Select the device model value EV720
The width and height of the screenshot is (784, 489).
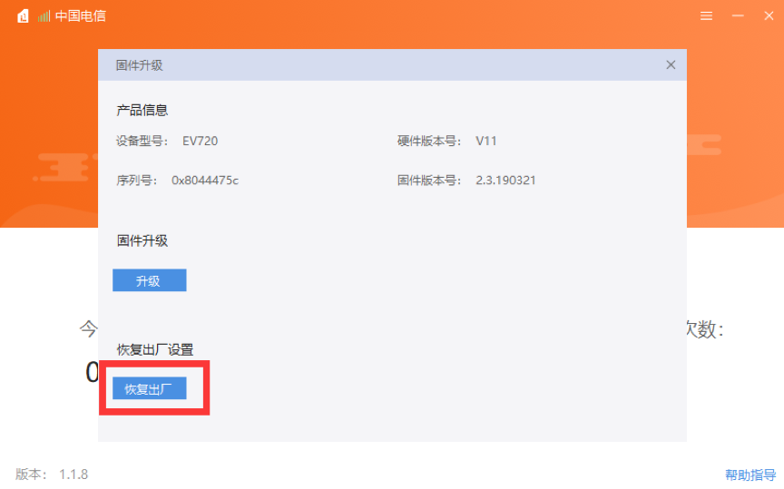[x=200, y=141]
